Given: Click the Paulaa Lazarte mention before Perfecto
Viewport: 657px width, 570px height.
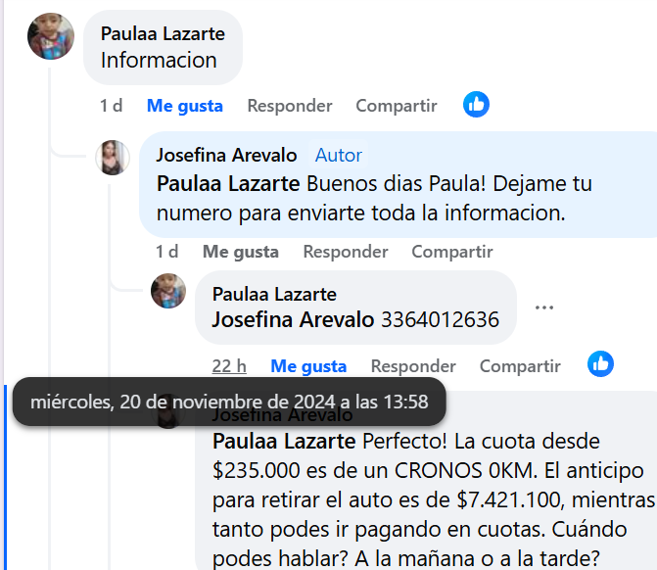Looking at the screenshot, I should pos(284,441).
